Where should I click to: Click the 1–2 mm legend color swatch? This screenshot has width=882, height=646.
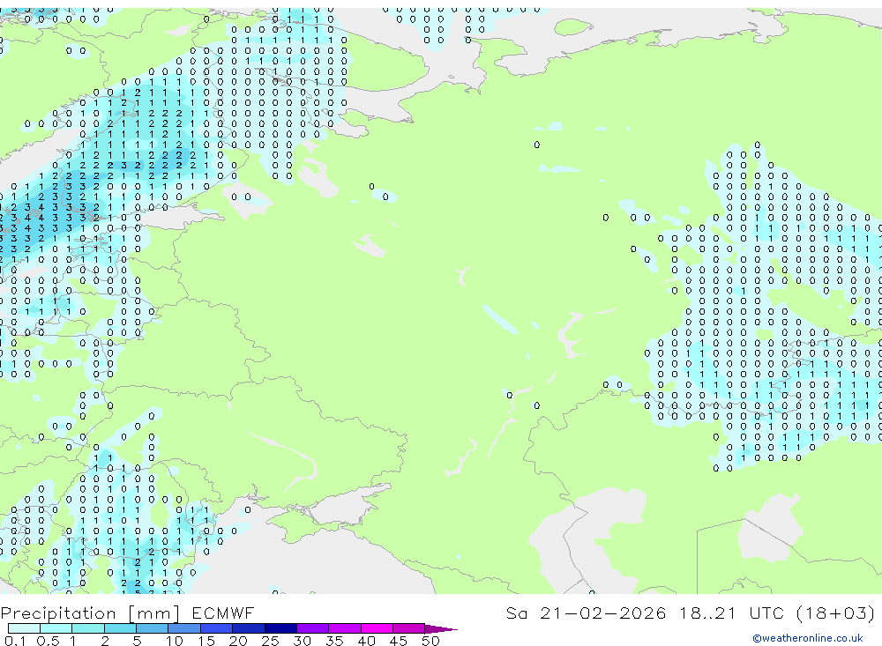(87, 628)
